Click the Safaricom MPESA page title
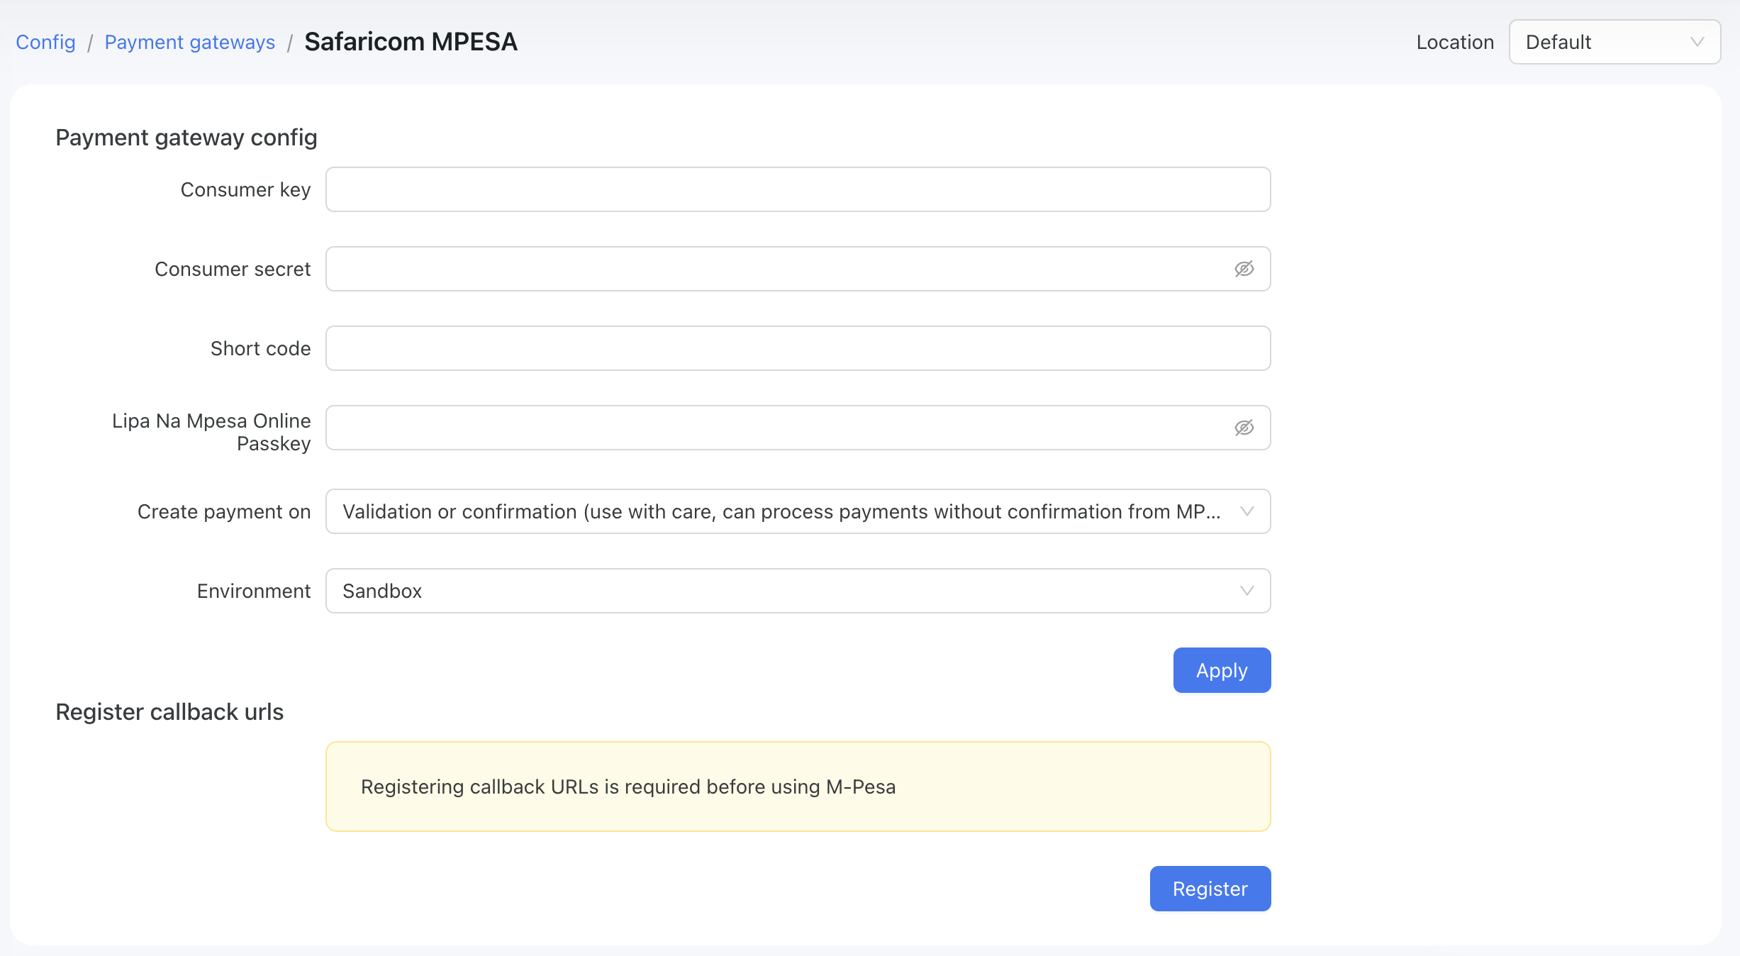1740x956 pixels. coord(411,42)
